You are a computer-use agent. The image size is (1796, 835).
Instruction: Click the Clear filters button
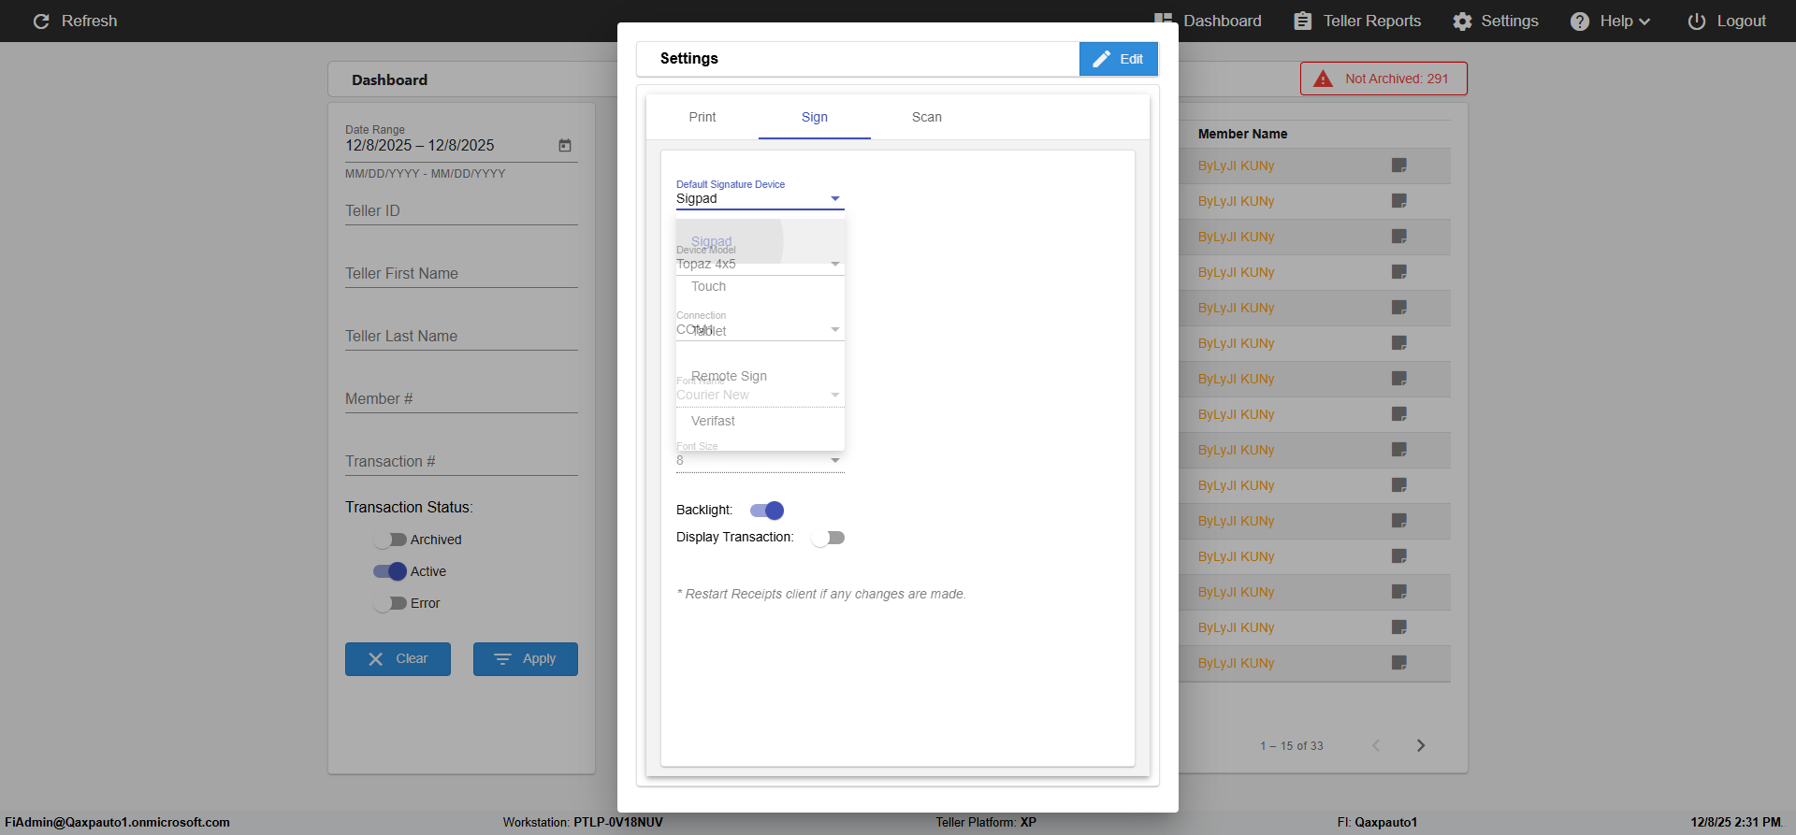[x=398, y=659]
